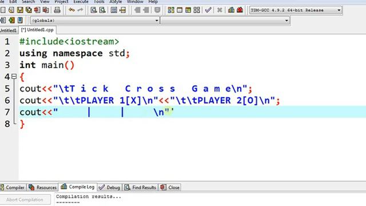Click the grayed shield-shaped toolbar icon
This screenshot has width=366, height=206.
coord(157,10)
